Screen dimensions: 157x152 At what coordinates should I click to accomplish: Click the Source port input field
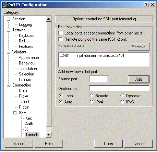(x=98, y=79)
